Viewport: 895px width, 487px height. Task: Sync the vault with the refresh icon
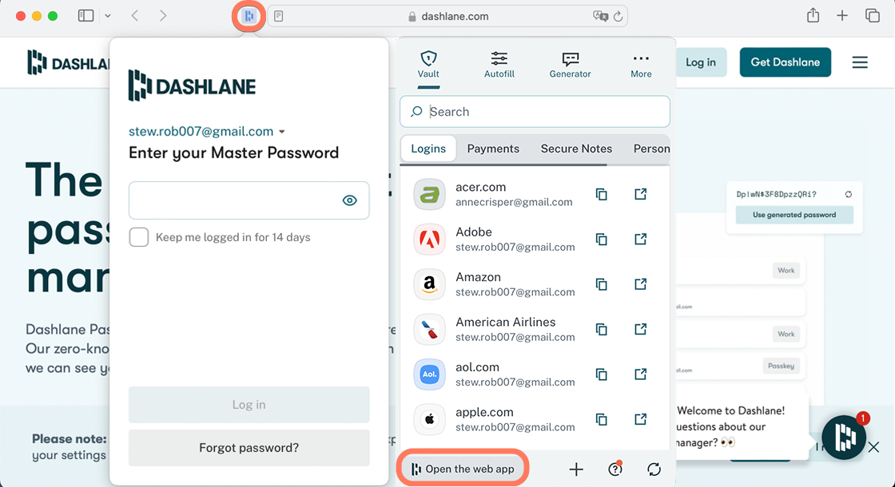click(654, 469)
